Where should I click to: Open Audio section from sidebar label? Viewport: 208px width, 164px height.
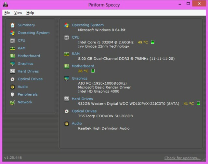pos(23,87)
